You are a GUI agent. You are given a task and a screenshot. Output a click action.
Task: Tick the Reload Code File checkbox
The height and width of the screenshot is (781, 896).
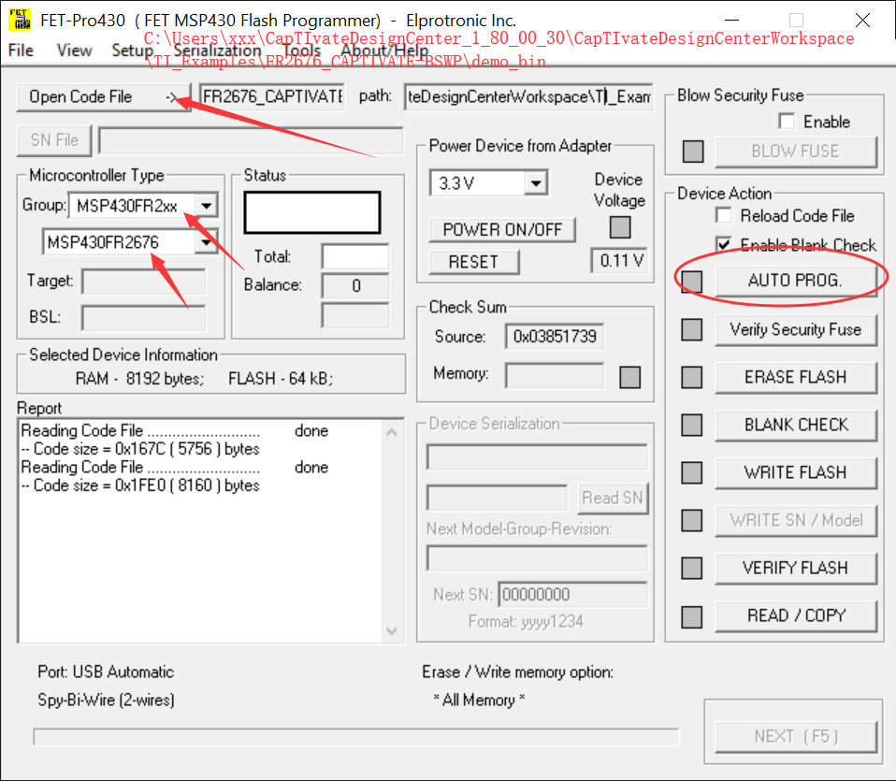pyautogui.click(x=724, y=215)
